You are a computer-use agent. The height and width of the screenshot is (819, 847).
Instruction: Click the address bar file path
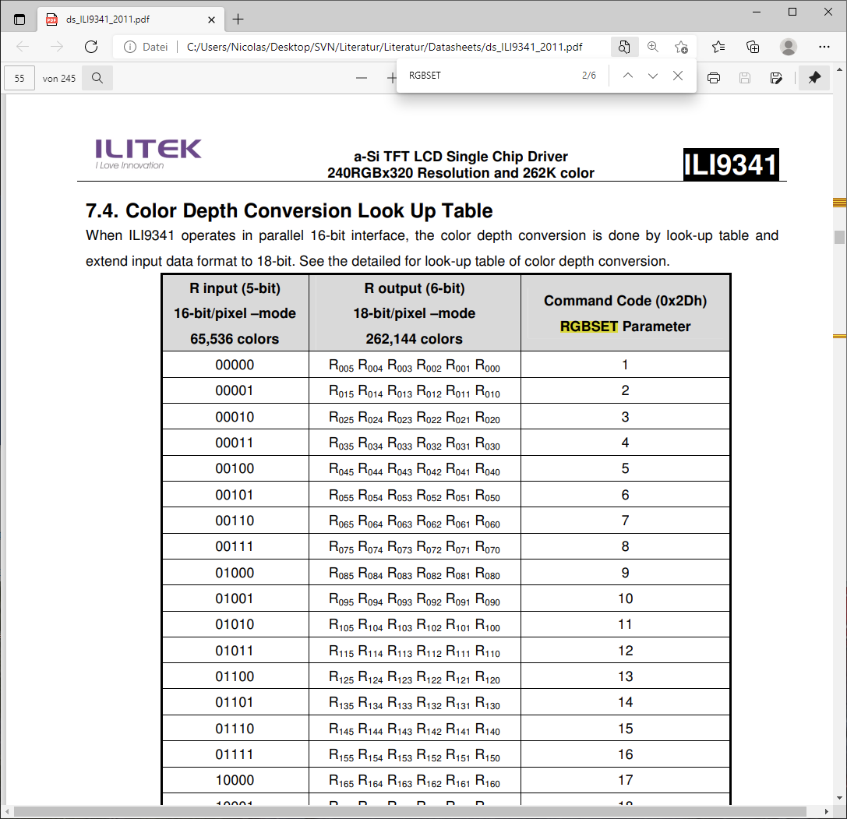385,47
